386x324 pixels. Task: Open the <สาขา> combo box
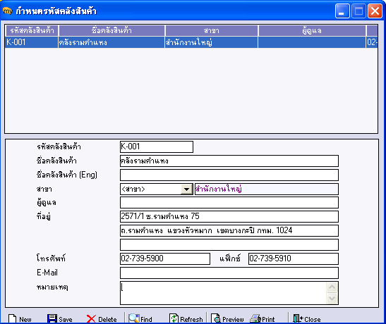point(157,189)
